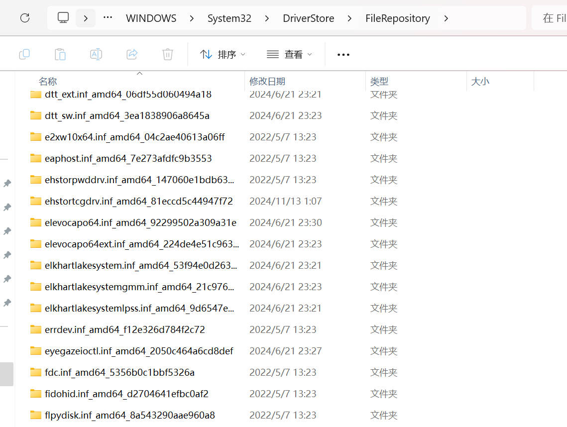Expand chevron after FileRepository breadcrumb
Viewport: 567px width, 427px height.
(446, 18)
